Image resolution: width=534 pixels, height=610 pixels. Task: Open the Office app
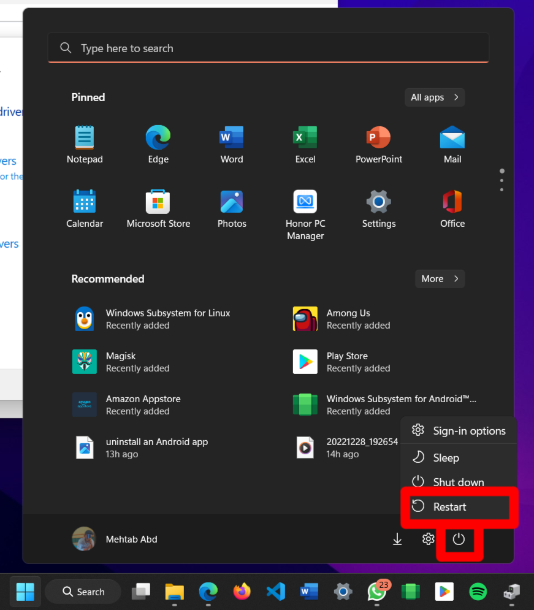[452, 209]
